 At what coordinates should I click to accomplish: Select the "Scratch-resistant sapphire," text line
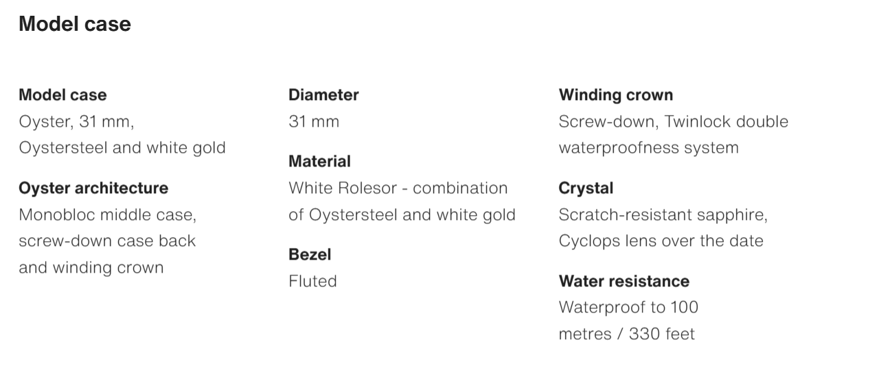click(x=663, y=214)
